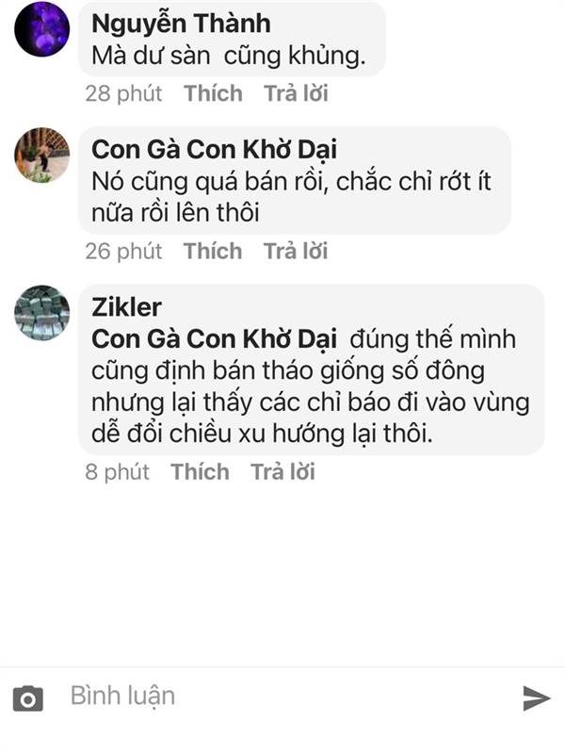565x754 pixels.
Task: Reply to Zikler's comment via Trả lời
Action: tap(283, 472)
